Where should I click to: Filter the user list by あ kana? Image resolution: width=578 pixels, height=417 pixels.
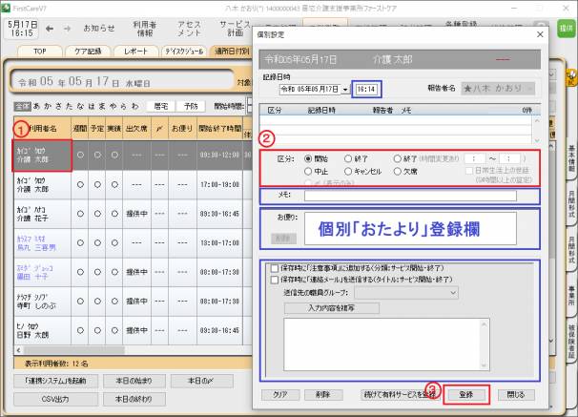click(35, 106)
